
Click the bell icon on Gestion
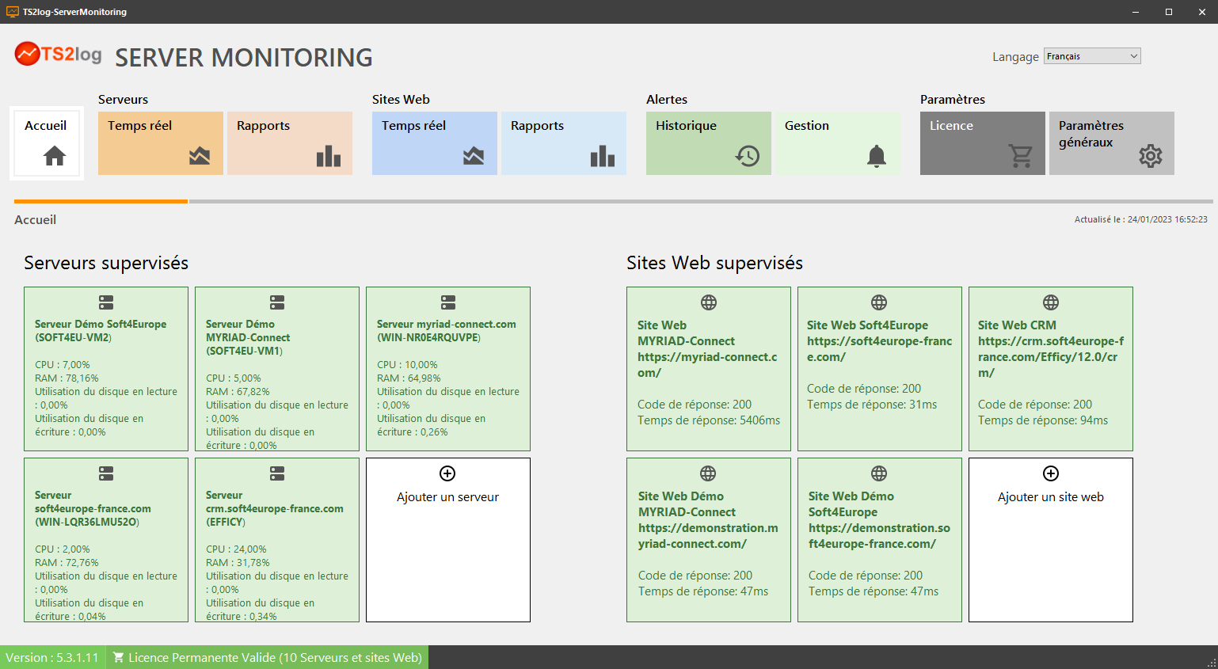[877, 156]
